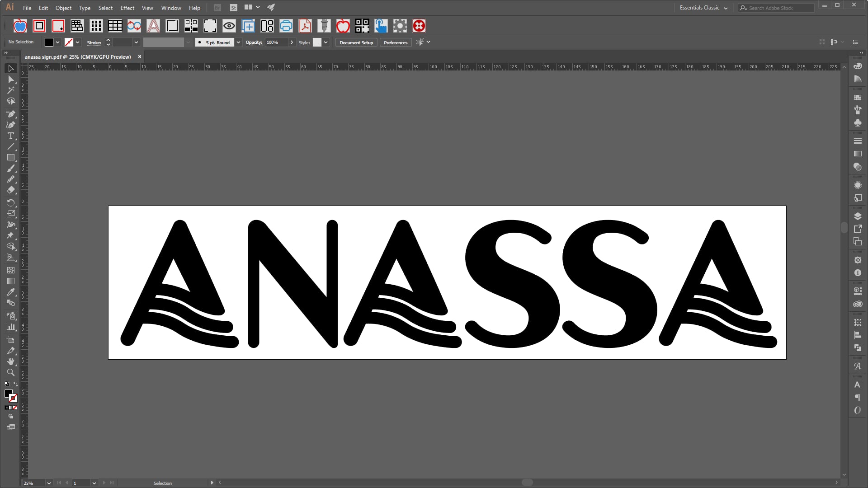Viewport: 868px width, 488px height.
Task: Activate the Zoom tool magnifier
Action: point(11,372)
